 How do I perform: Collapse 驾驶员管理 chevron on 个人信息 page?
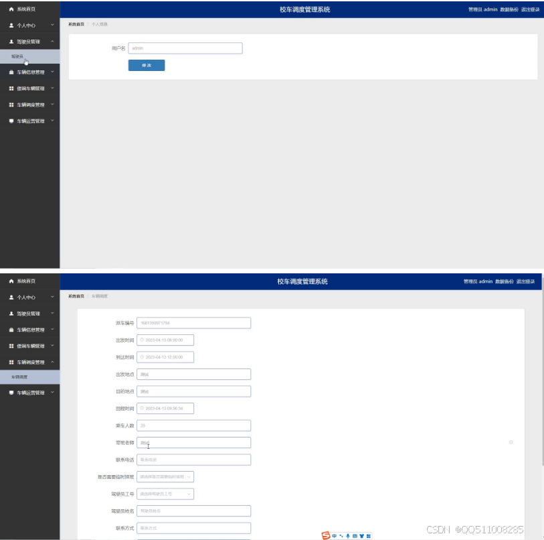point(52,42)
